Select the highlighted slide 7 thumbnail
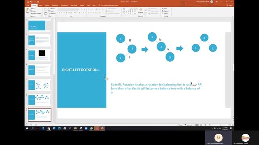The width and height of the screenshot is (259, 145). point(40,115)
